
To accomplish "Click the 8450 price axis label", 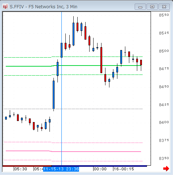I will coord(164,87).
